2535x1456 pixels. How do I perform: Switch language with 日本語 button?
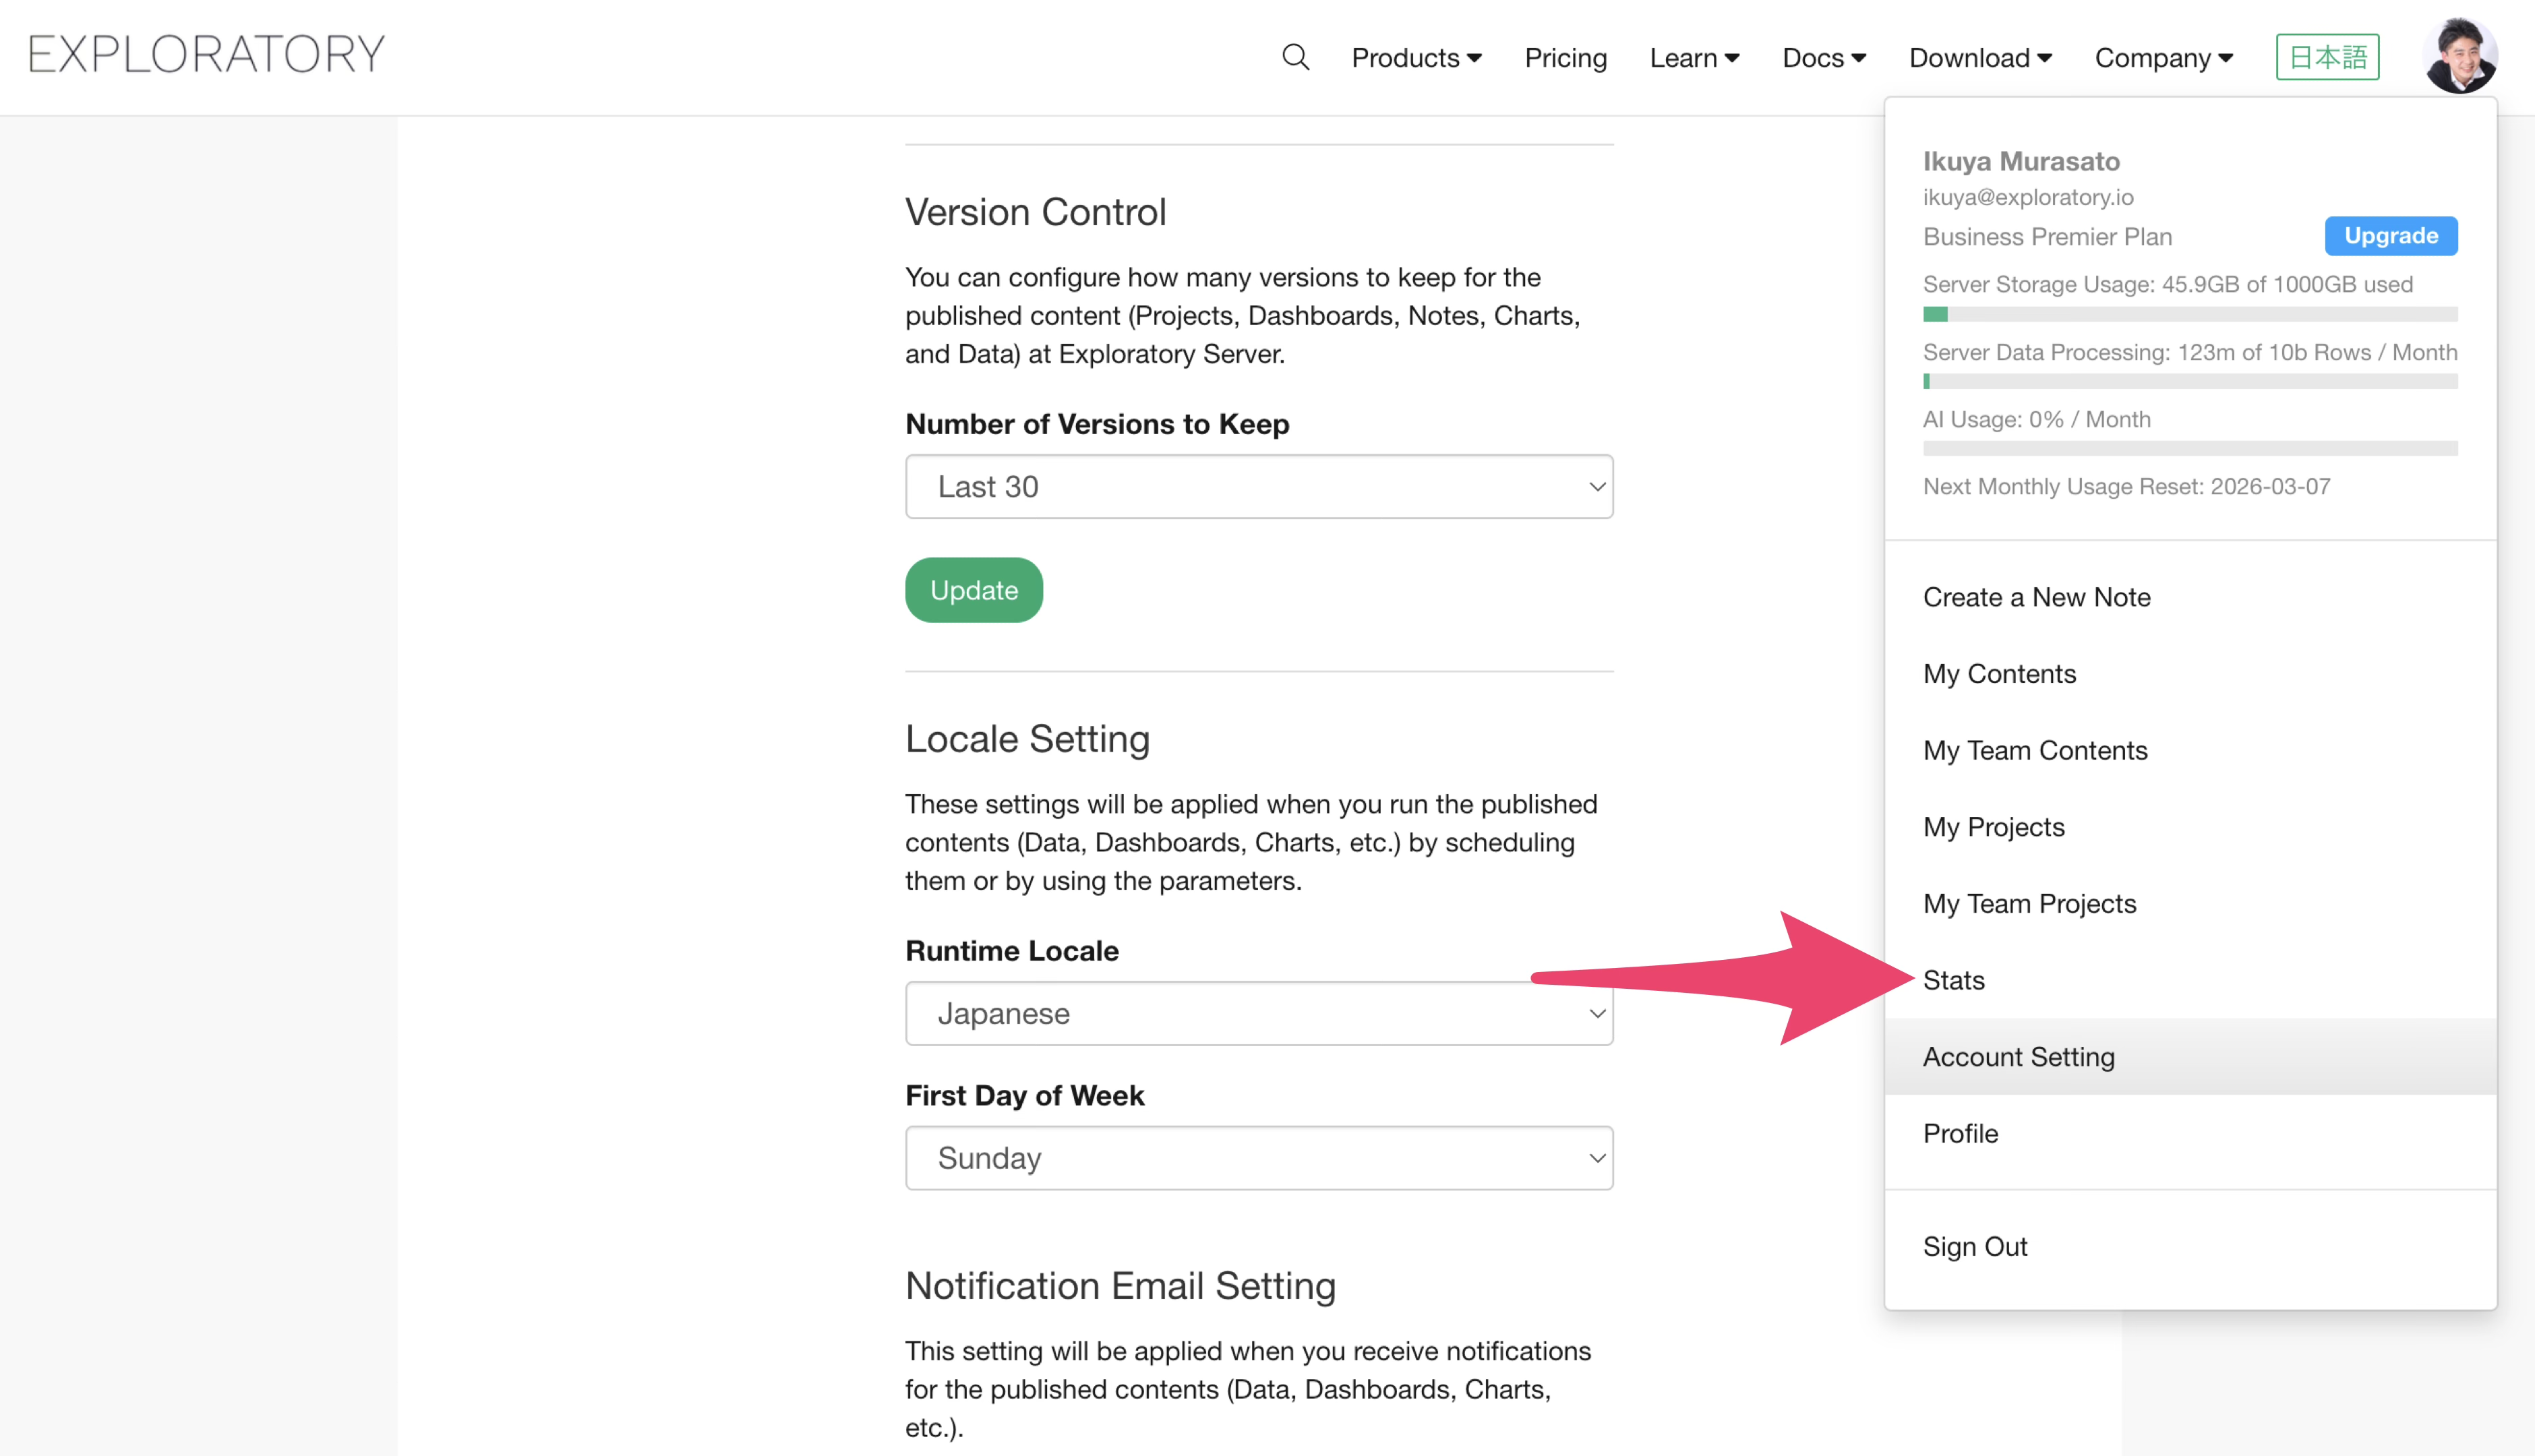[2327, 57]
